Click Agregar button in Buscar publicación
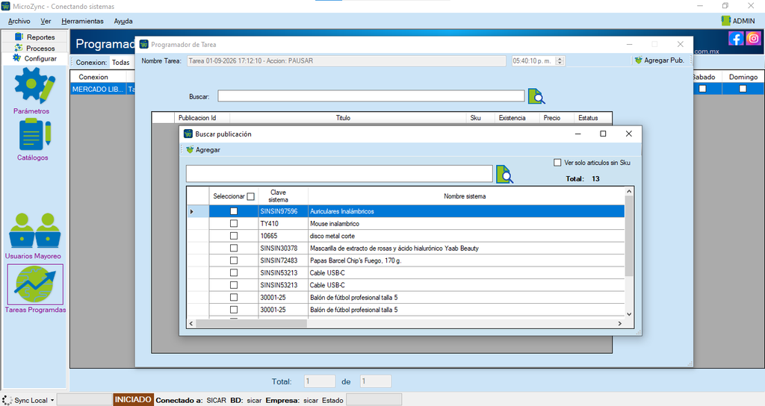The width and height of the screenshot is (765, 406). 203,149
